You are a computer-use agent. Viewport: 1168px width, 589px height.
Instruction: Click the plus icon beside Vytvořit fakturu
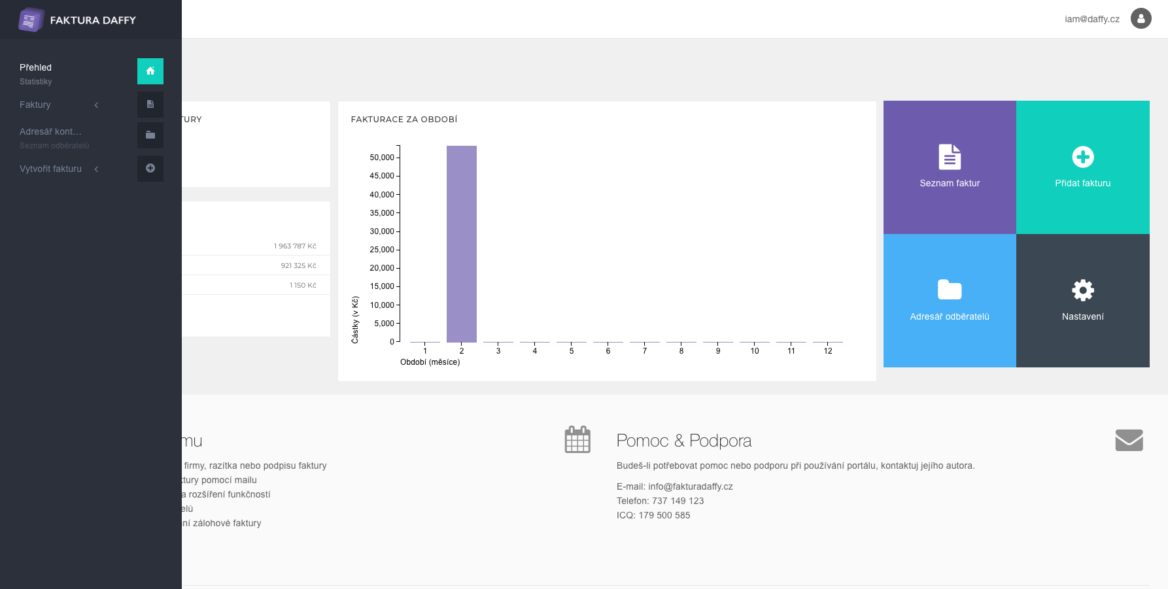point(150,169)
